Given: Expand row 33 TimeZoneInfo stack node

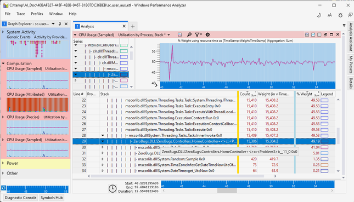Looking at the screenshot, I should pos(103,165).
